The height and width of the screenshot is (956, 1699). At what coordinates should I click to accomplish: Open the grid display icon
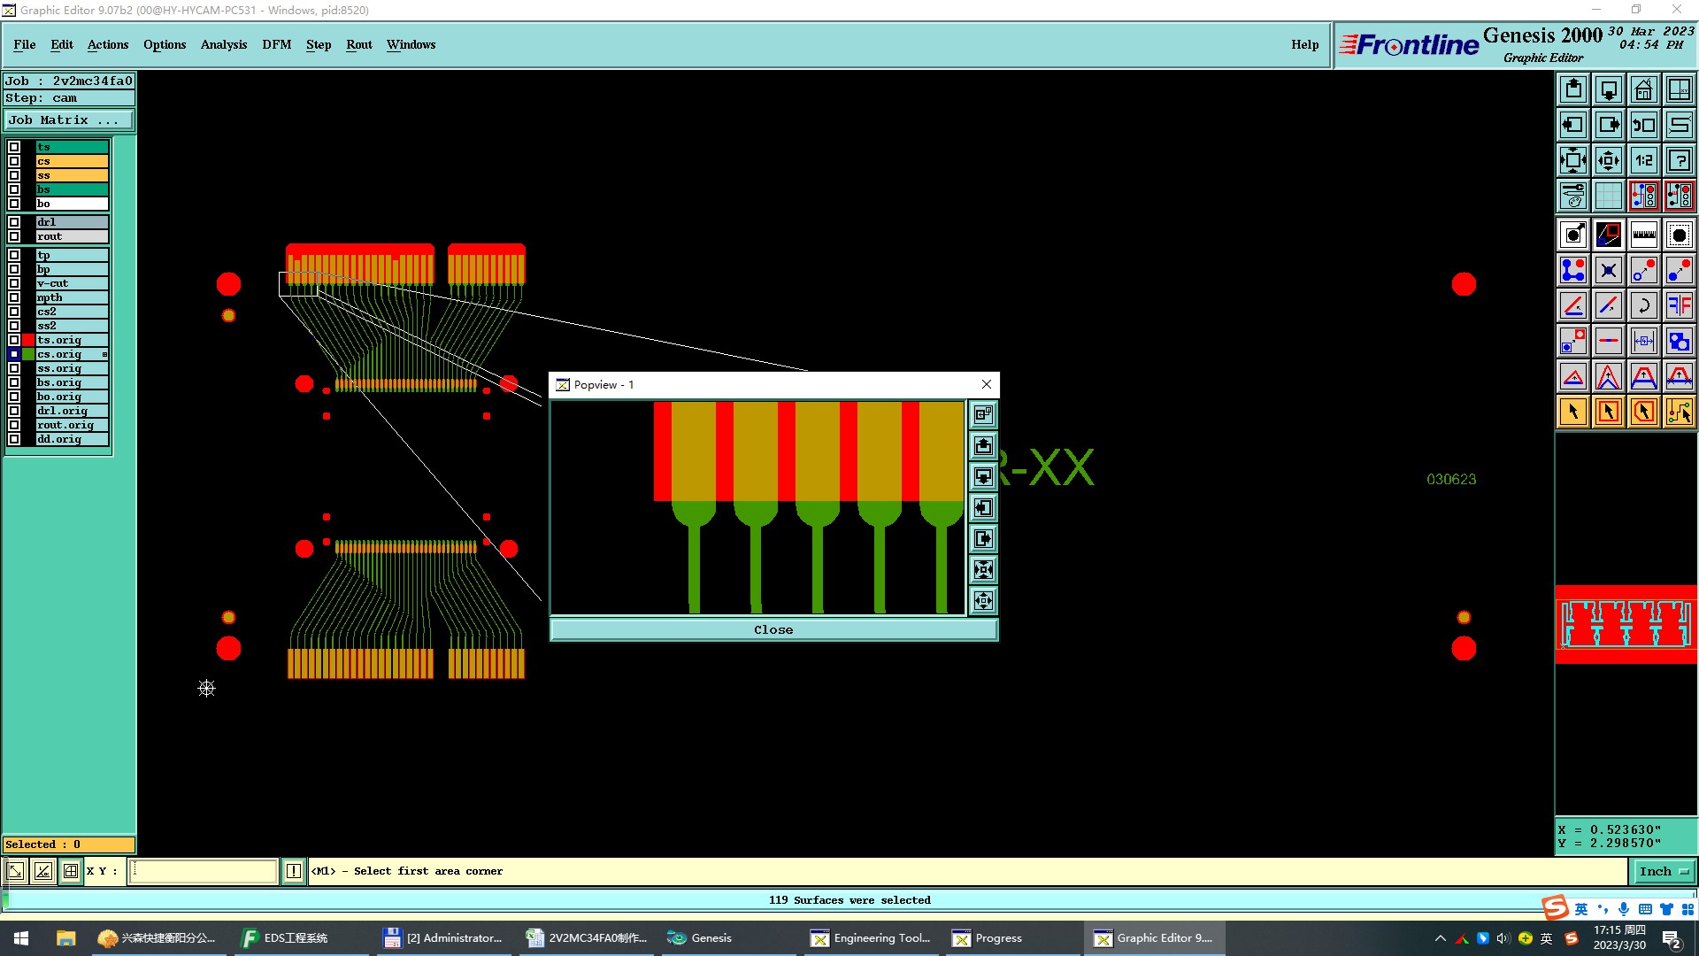(x=1608, y=196)
